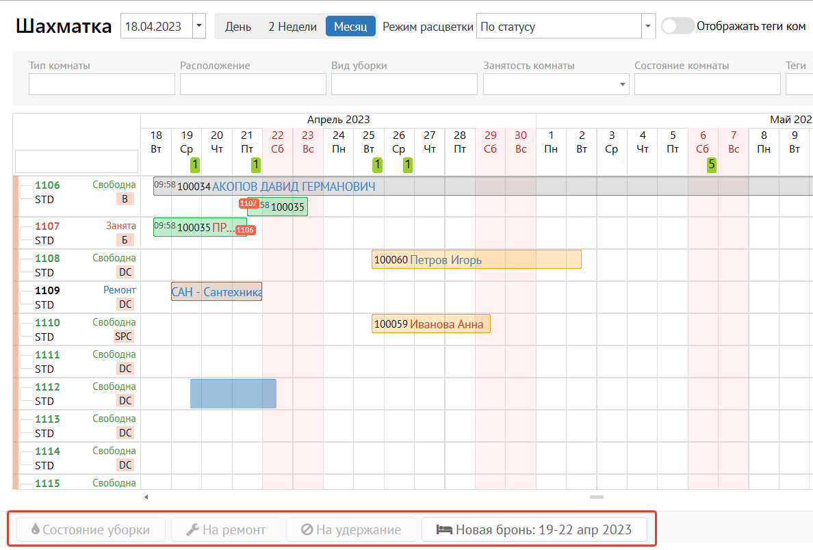Click the SPC tag of room 1110
Screen dimensions: 813x550
coord(123,337)
